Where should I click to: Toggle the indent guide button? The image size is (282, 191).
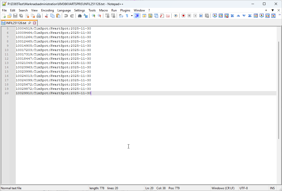pyautogui.click(x=137, y=16)
